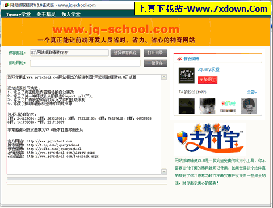The height and width of the screenshot is (208, 273).
Task: Click the application icon in title bar
Action: coord(6,5)
